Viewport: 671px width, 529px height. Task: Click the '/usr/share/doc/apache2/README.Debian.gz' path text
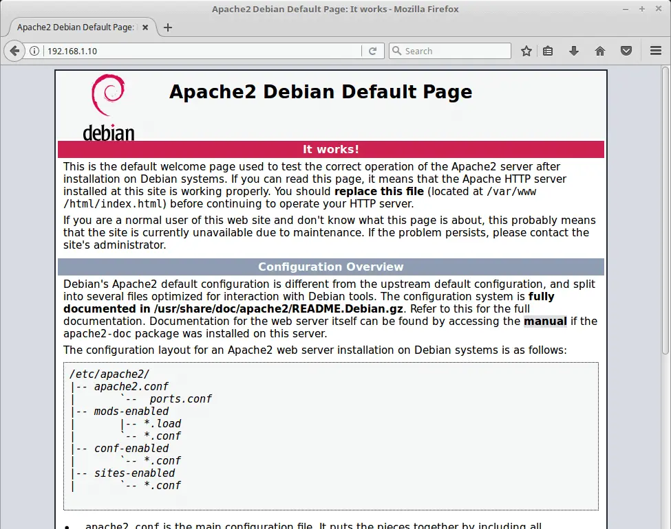(278, 309)
